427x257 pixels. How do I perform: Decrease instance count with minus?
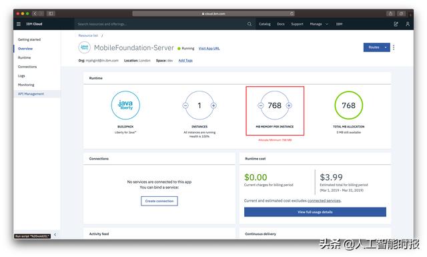click(185, 105)
